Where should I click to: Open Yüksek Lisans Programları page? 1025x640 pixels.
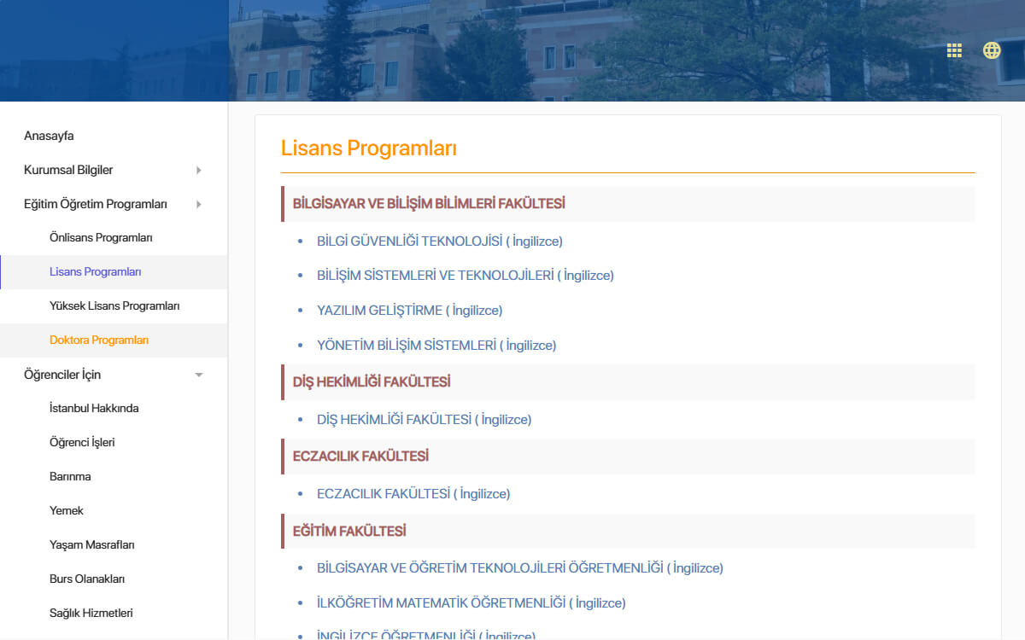[114, 306]
